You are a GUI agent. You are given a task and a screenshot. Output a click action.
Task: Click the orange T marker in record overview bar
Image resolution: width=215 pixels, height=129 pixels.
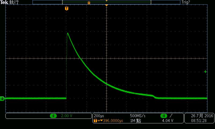(89, 3)
